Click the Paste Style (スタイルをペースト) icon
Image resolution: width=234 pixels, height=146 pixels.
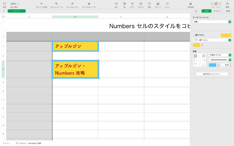tap(89, 4)
